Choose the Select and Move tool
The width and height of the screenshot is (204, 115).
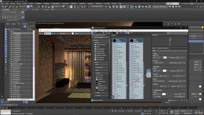[x=42, y=7]
